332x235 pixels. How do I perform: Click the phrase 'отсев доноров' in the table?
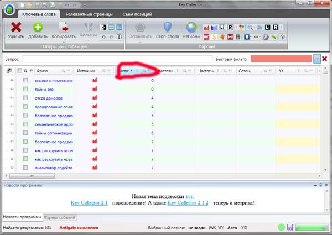click(49, 98)
